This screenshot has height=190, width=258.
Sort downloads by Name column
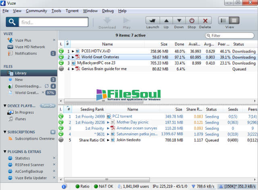pyautogui.click(x=108, y=44)
